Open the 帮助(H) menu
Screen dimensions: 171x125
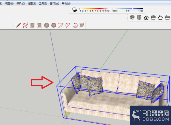(66, 3)
